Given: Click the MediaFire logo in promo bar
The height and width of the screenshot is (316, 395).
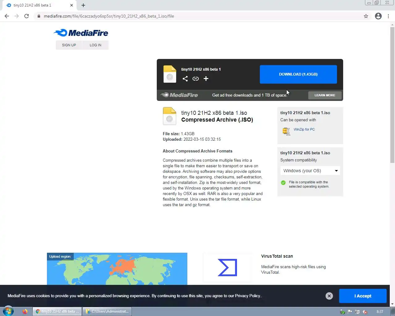Looking at the screenshot, I should (x=179, y=95).
